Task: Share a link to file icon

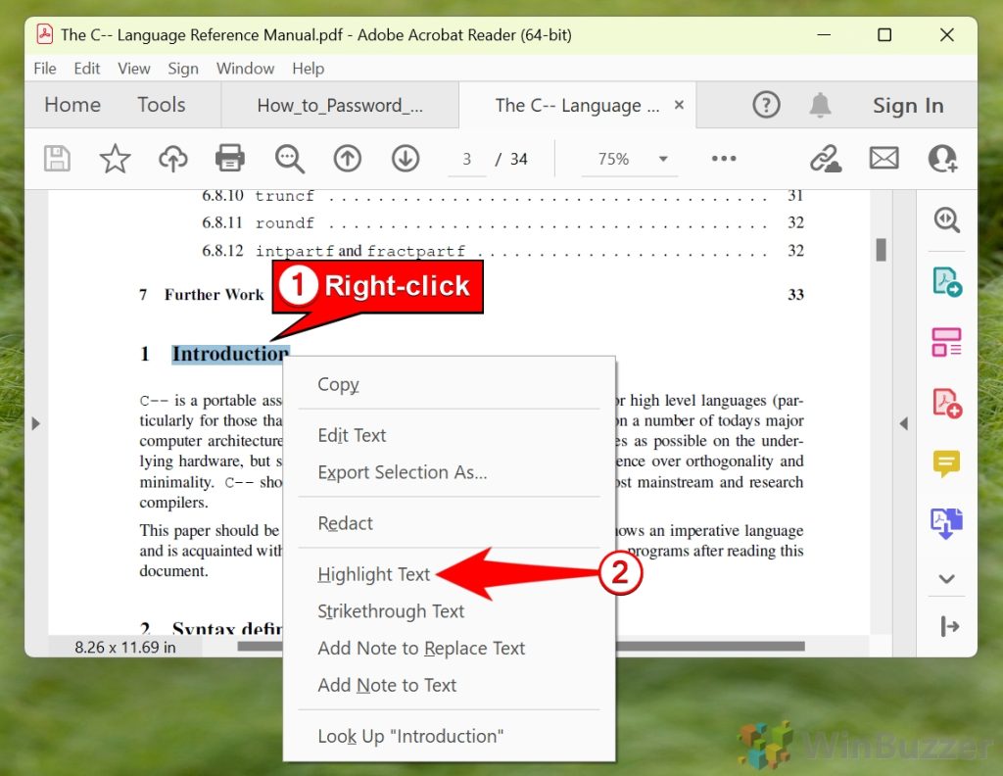Action: point(825,159)
